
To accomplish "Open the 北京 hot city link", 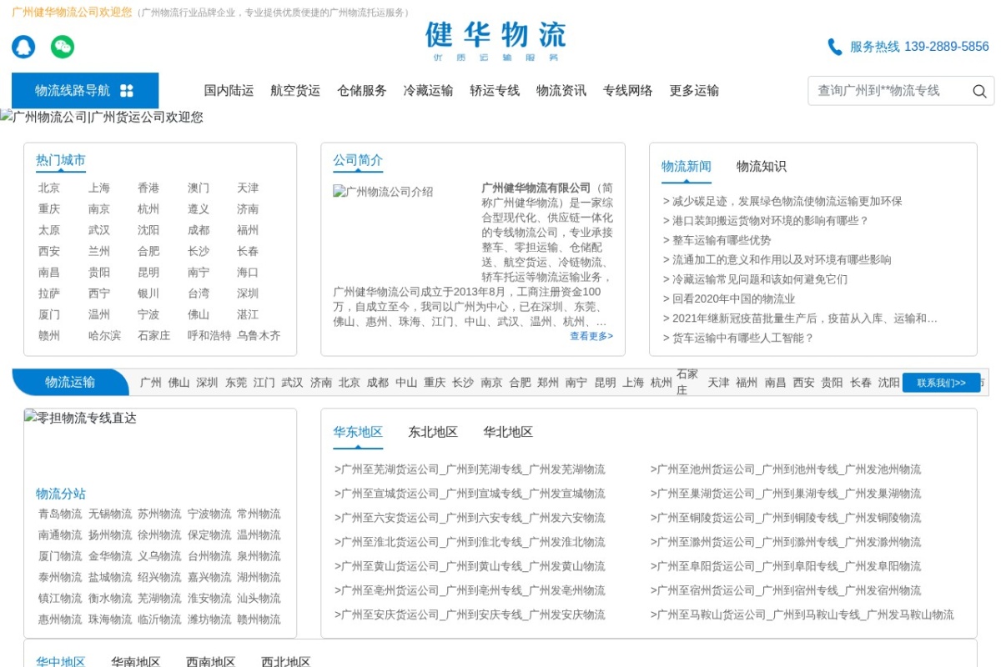I will pos(49,188).
